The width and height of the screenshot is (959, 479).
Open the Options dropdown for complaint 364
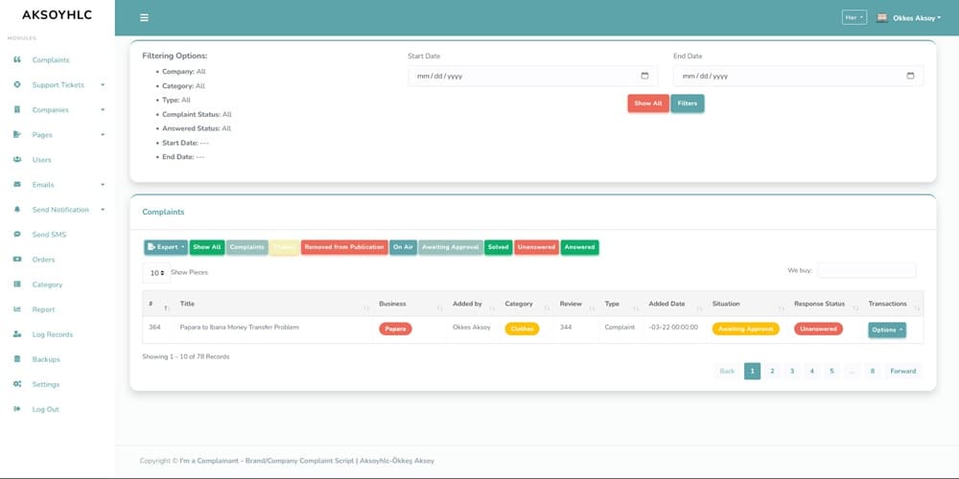887,330
